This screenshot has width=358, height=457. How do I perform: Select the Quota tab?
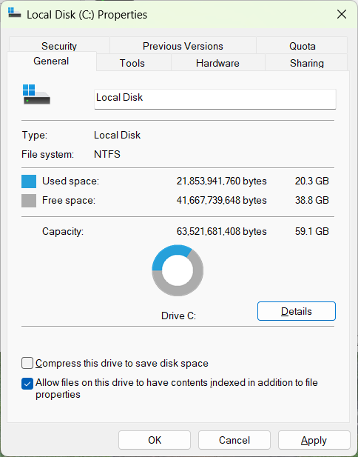point(302,45)
